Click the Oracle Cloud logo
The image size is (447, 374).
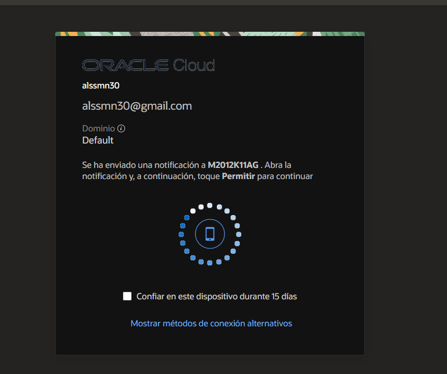pos(148,65)
